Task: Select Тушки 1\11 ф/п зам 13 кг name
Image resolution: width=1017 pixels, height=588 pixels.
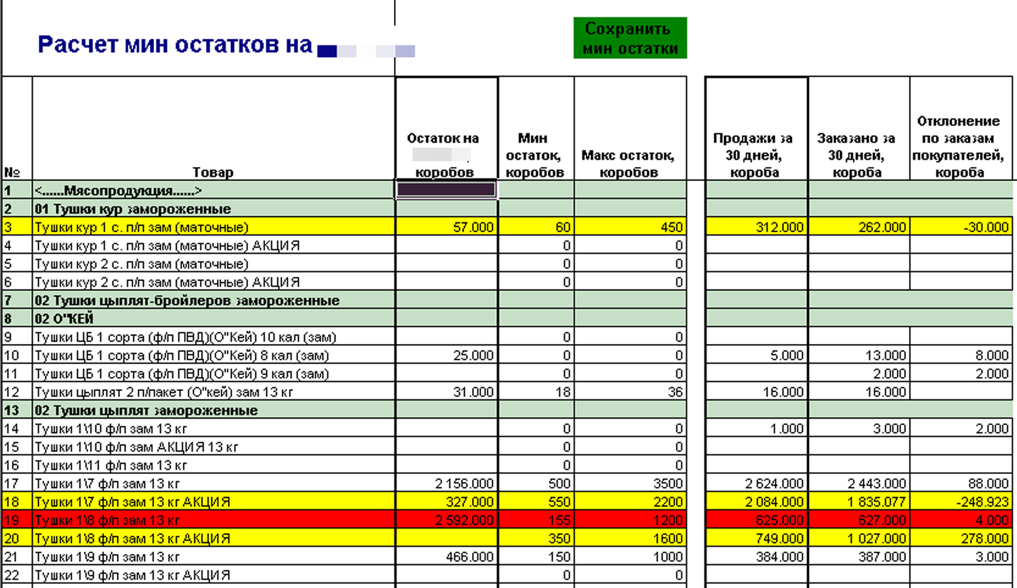Action: click(213, 465)
